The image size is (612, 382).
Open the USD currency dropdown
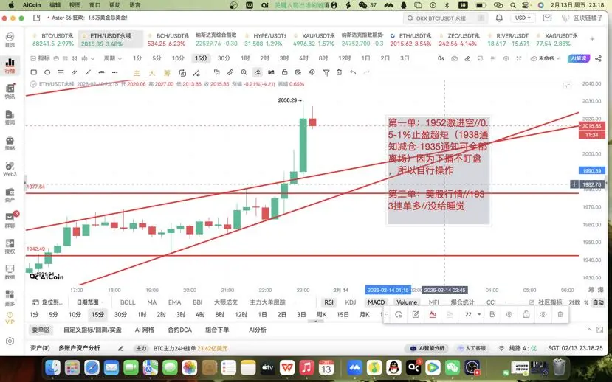coord(523,18)
